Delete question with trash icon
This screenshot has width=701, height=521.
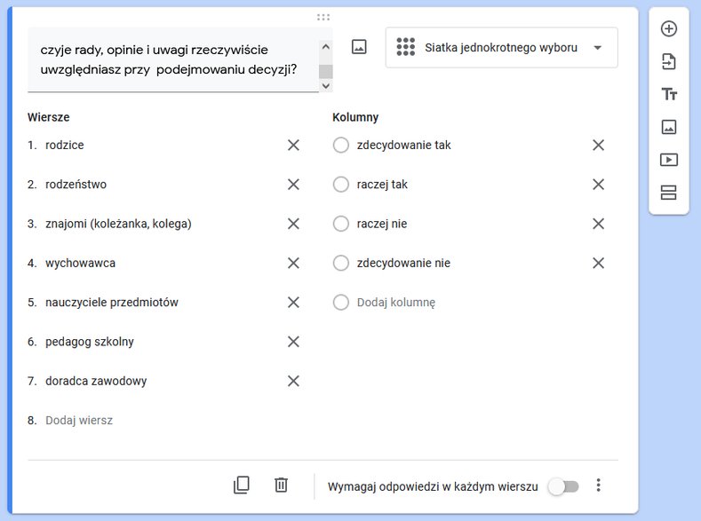pyautogui.click(x=282, y=485)
